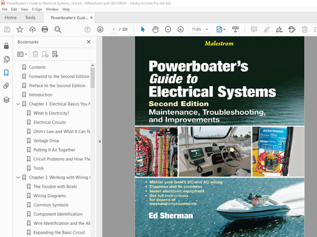Open the Find text magnifier icon
Image resolution: width=317 pixels, height=237 pixels.
coord(58,30)
